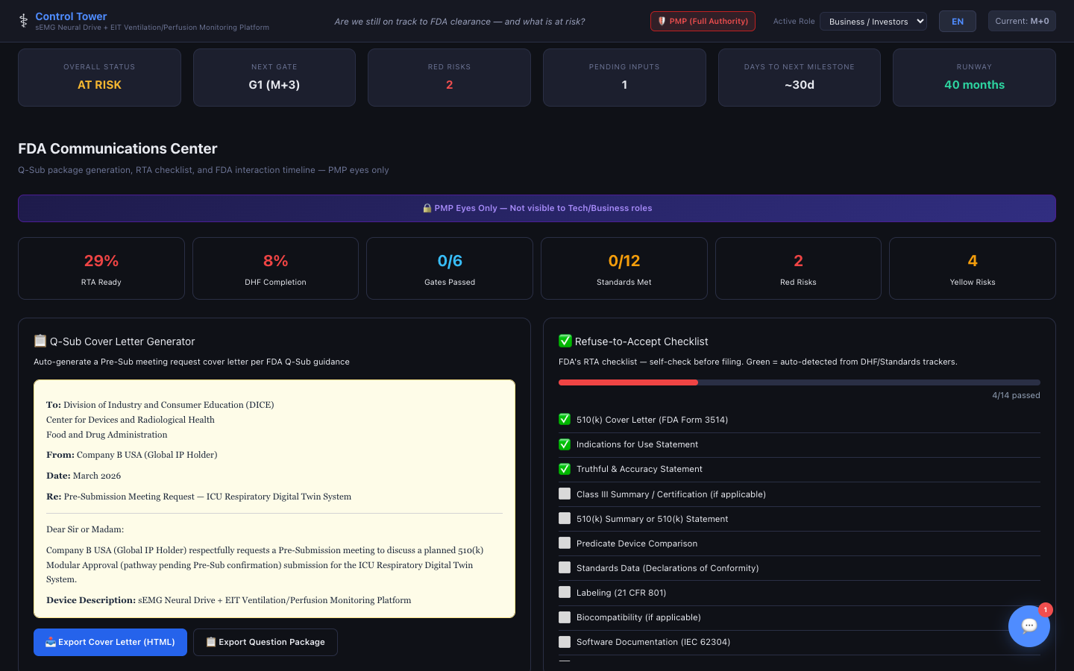This screenshot has height=671, width=1074.
Task: Click the shield icon in PMP Full Authority badge
Action: (x=662, y=22)
